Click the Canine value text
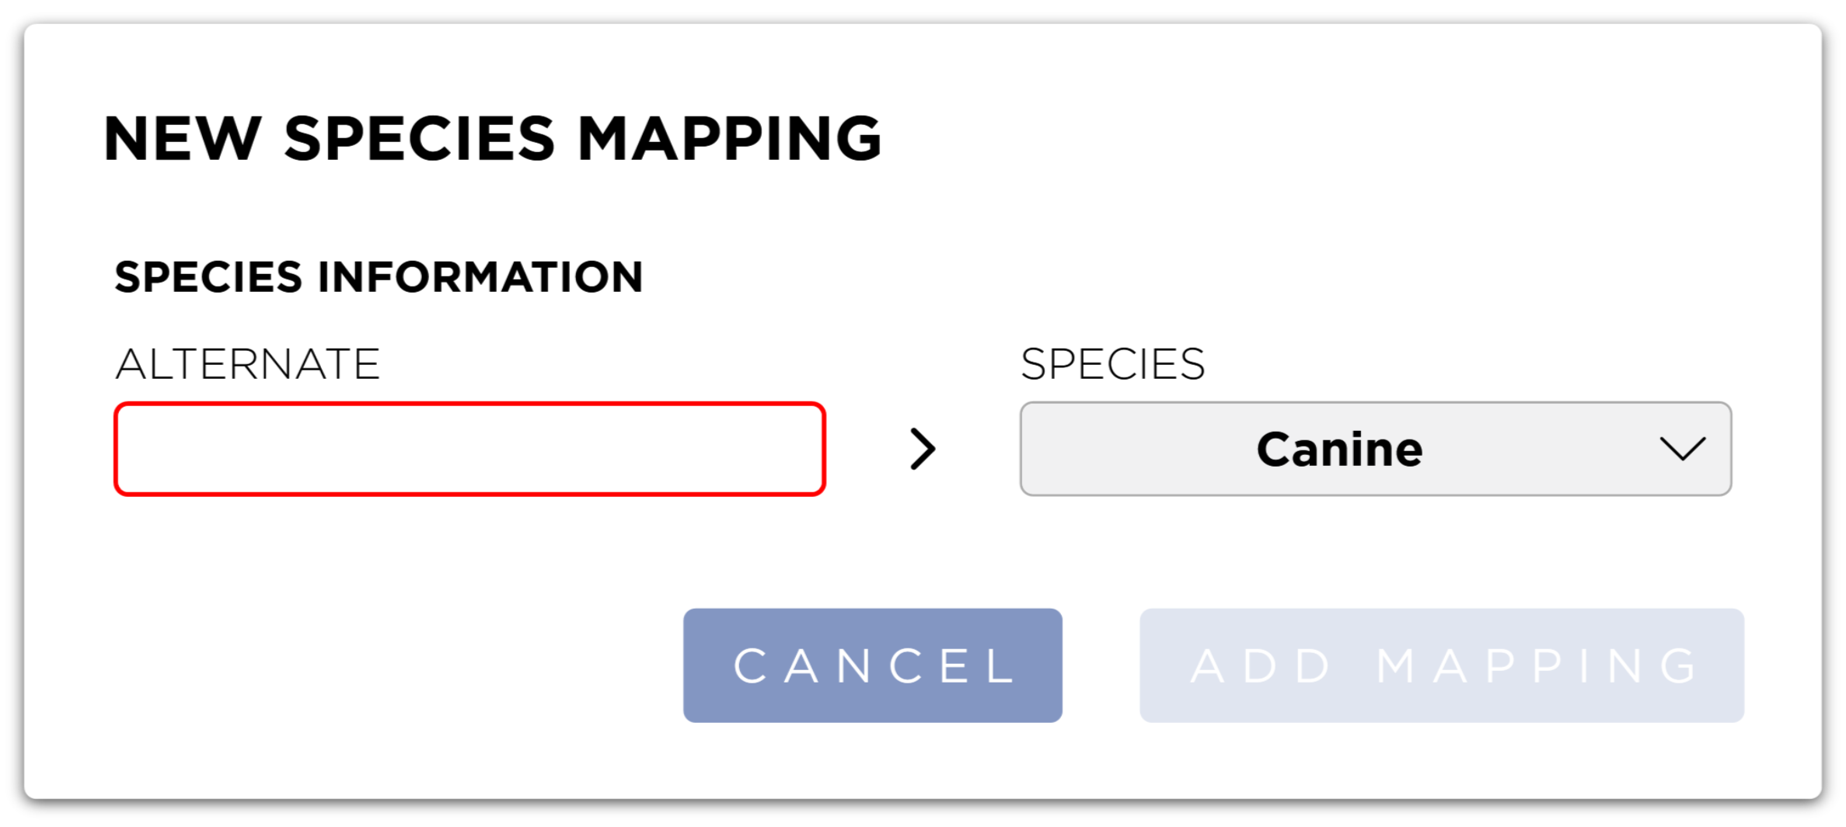 1339,449
